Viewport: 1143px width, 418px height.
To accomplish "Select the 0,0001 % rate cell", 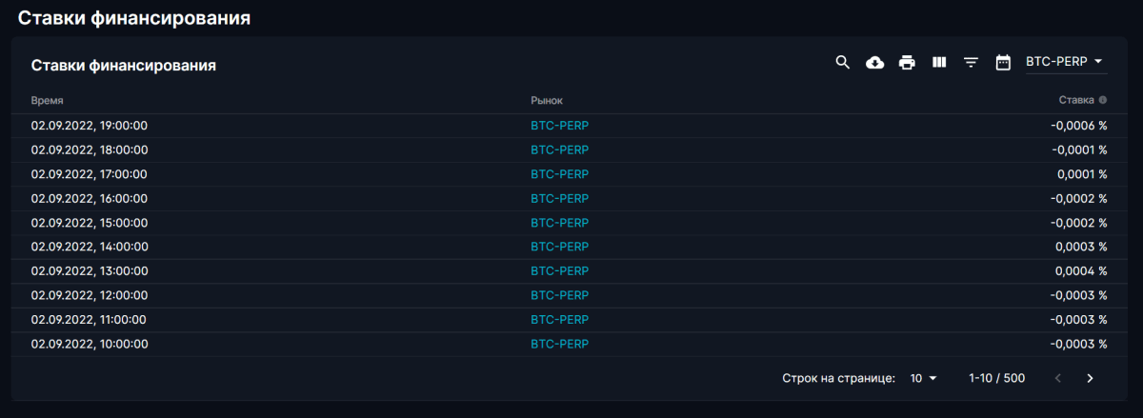I will click(x=1082, y=174).
